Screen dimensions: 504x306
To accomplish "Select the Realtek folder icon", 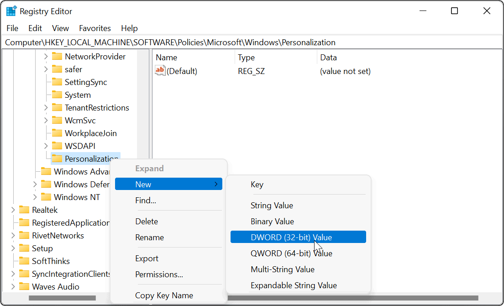I will 24,210.
